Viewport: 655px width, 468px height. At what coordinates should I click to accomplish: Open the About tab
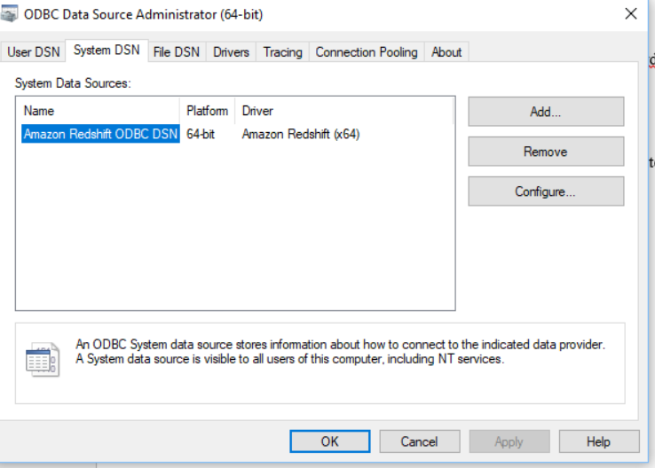point(446,52)
